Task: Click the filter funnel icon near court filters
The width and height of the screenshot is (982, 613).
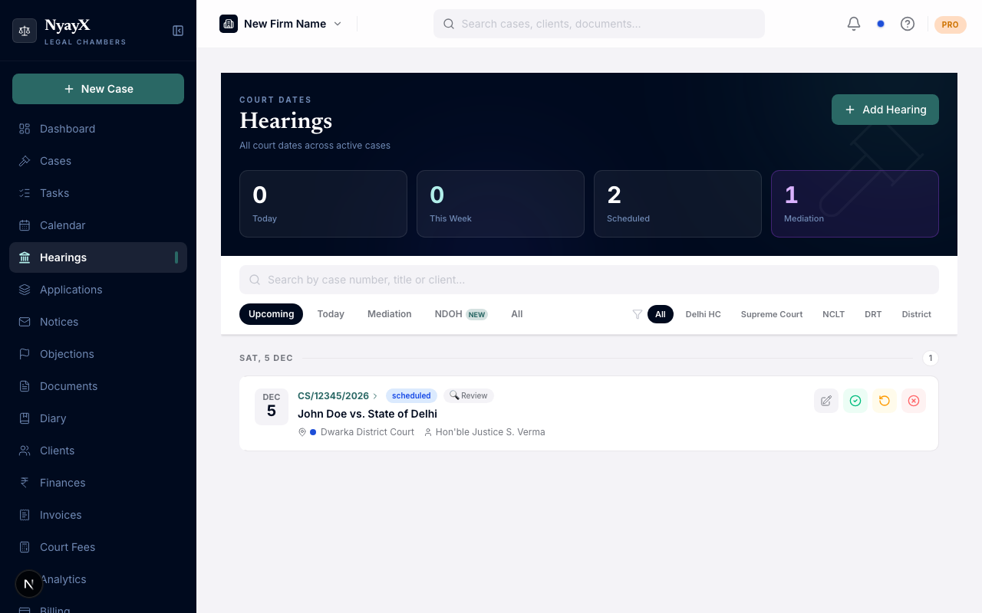Action: pos(638,314)
